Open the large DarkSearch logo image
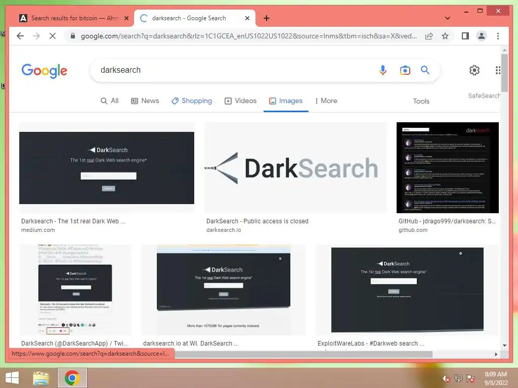Screen dimensions: 518x388 (x=295, y=168)
